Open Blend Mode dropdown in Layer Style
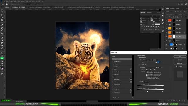Image resolution: width=188 pixels, height=106 pixels. (x=152, y=60)
